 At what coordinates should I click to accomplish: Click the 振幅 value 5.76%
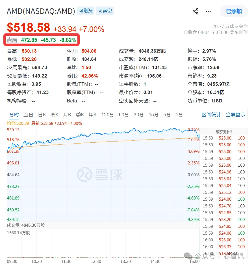(x=209, y=59)
